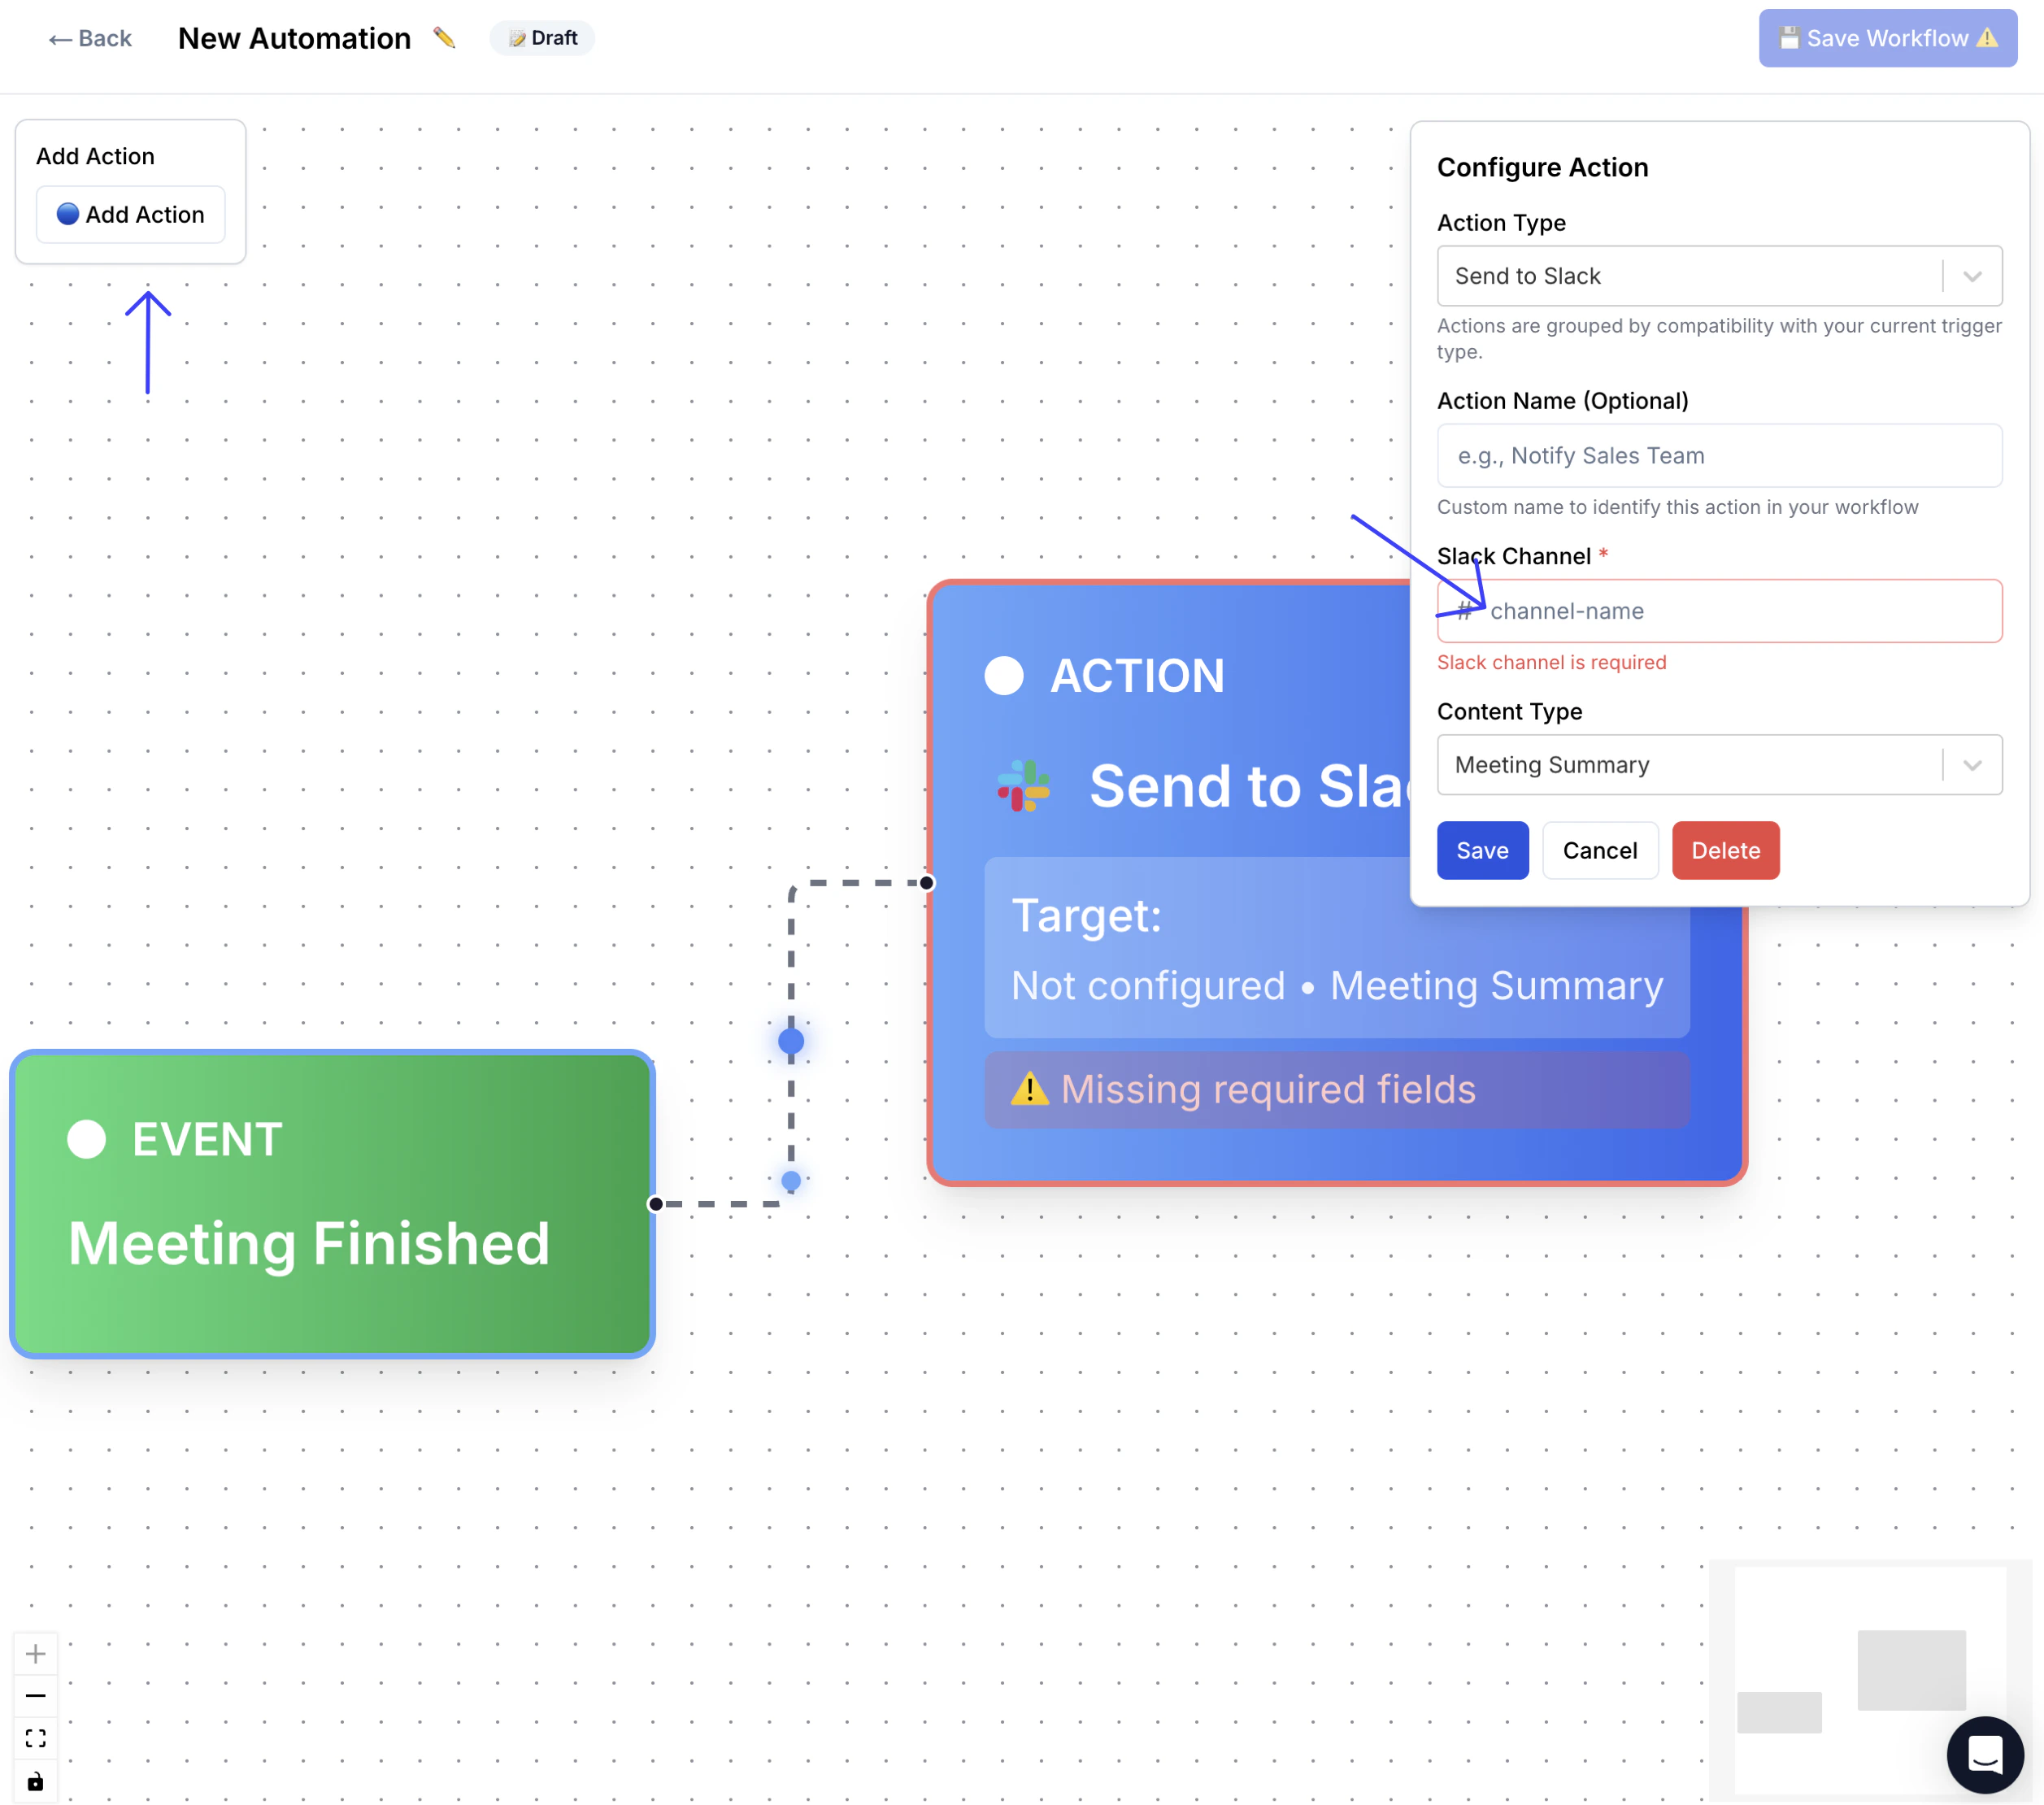Click the lower edge handle on connector
Screen dimensions: 2044x1805
(x=791, y=1181)
